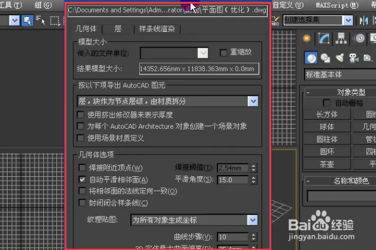The width and height of the screenshot is (376, 250).
Task: Open the select-by-name list icon
Action: 40,21
